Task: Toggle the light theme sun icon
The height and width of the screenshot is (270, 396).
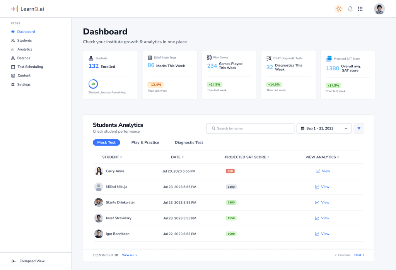Action: pos(339,9)
